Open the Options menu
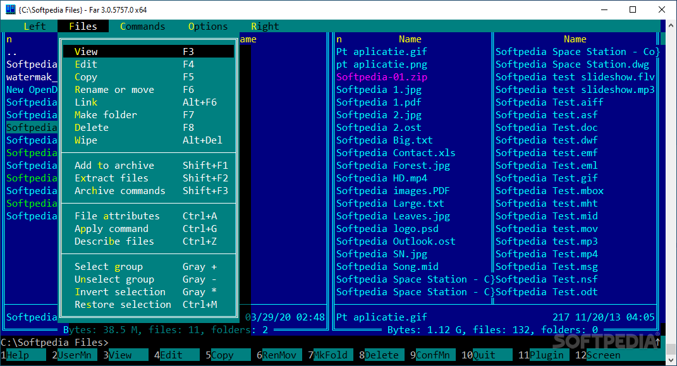Image resolution: width=677 pixels, height=366 pixels. (x=208, y=27)
